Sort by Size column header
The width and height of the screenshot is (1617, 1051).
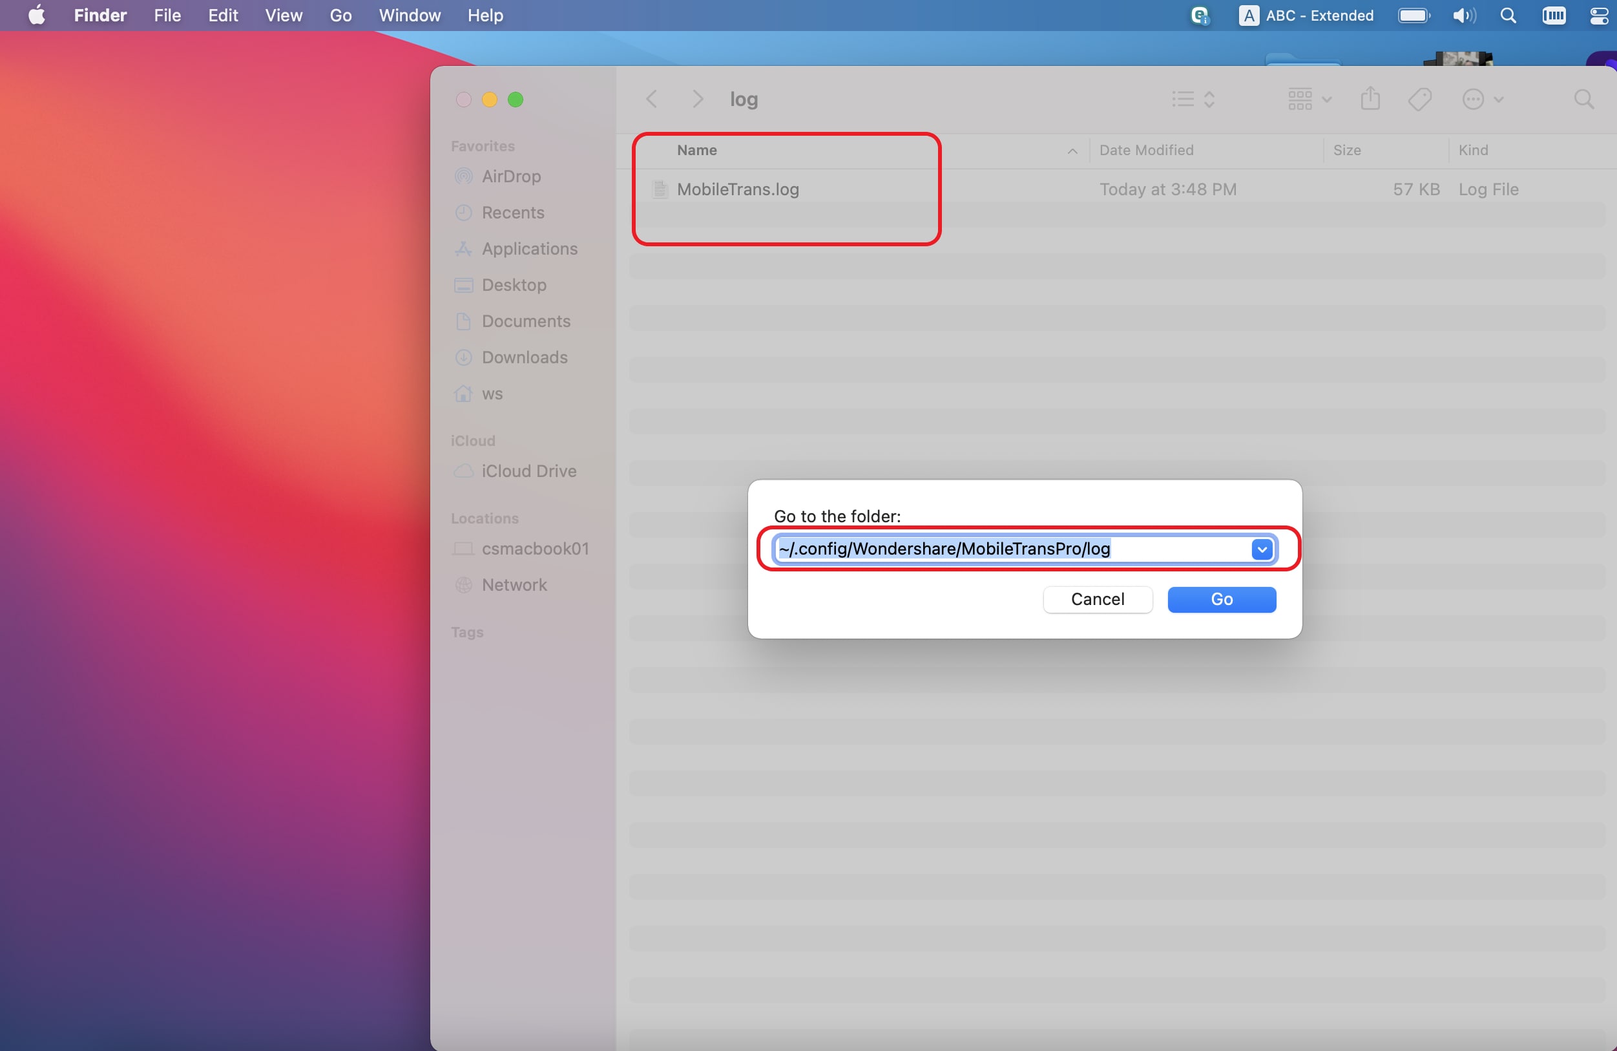pos(1346,150)
